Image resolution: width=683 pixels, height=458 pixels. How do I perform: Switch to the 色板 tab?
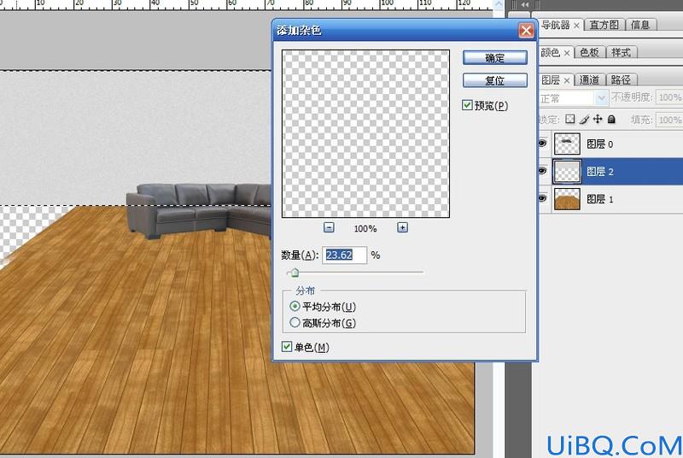[x=589, y=53]
